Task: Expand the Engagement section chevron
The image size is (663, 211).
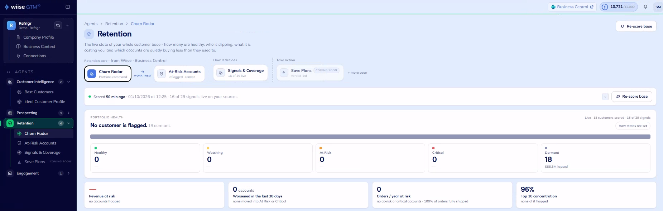Action: (68, 173)
